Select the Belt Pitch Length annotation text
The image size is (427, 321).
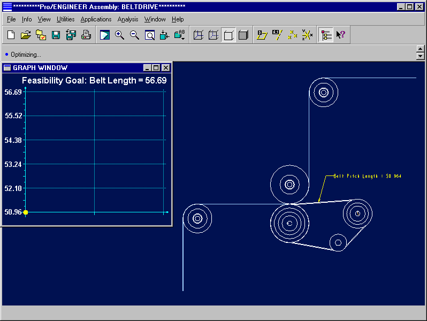pyautogui.click(x=368, y=176)
